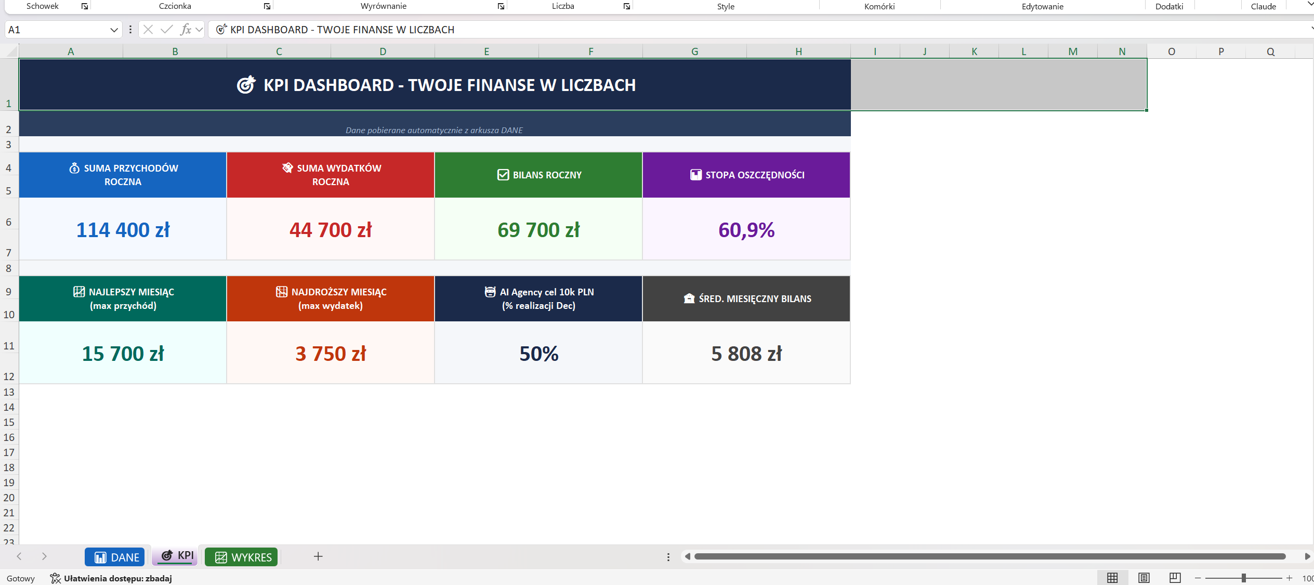Viewport: 1314px width, 585px height.
Task: Click the cancel entry X icon
Action: (x=148, y=30)
